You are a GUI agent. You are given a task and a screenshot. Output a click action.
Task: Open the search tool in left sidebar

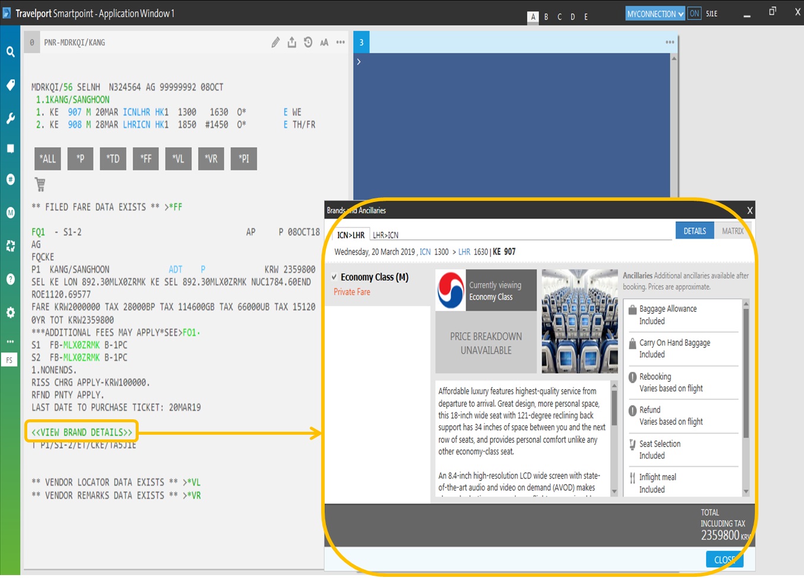pos(10,52)
